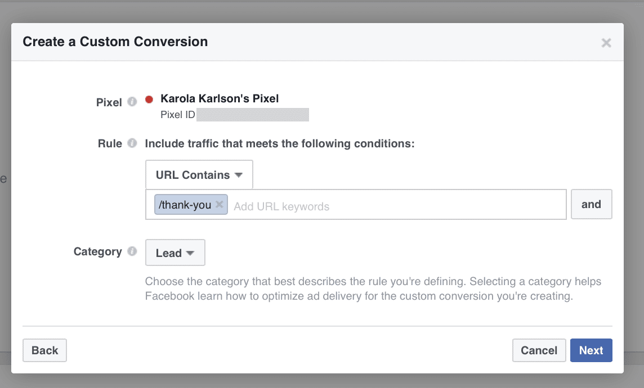The width and height of the screenshot is (644, 388).
Task: Click the Rule info icon
Action: coord(132,143)
